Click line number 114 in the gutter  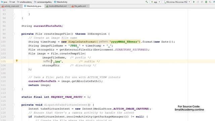pos(3,97)
